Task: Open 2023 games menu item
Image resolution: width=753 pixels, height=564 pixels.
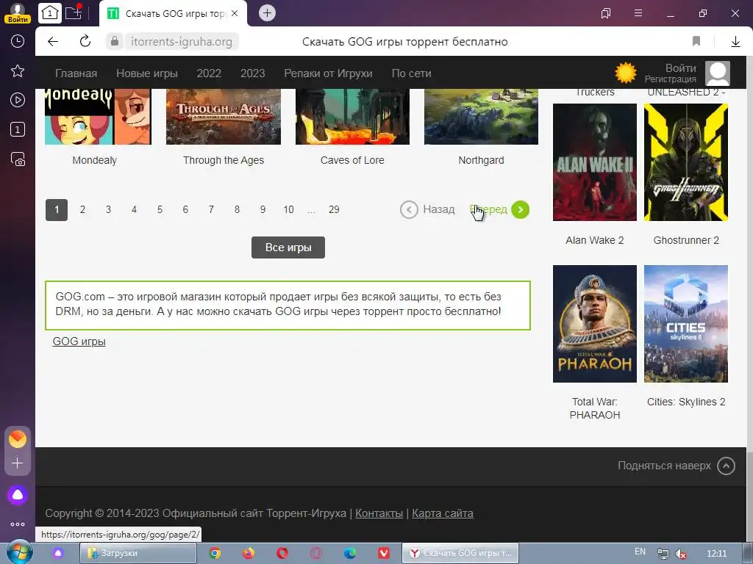Action: pyautogui.click(x=253, y=73)
